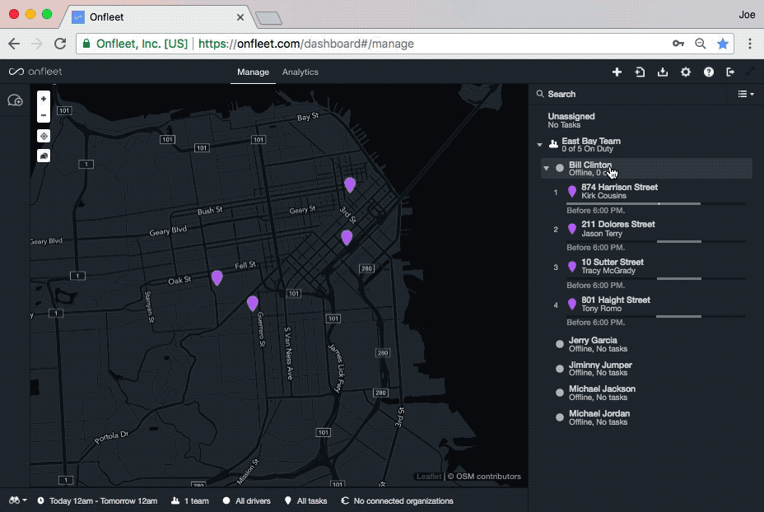Viewport: 764px width, 512px height.
Task: Recenter map with the locate target button
Action: [x=44, y=136]
